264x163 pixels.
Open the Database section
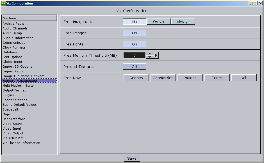[10, 52]
